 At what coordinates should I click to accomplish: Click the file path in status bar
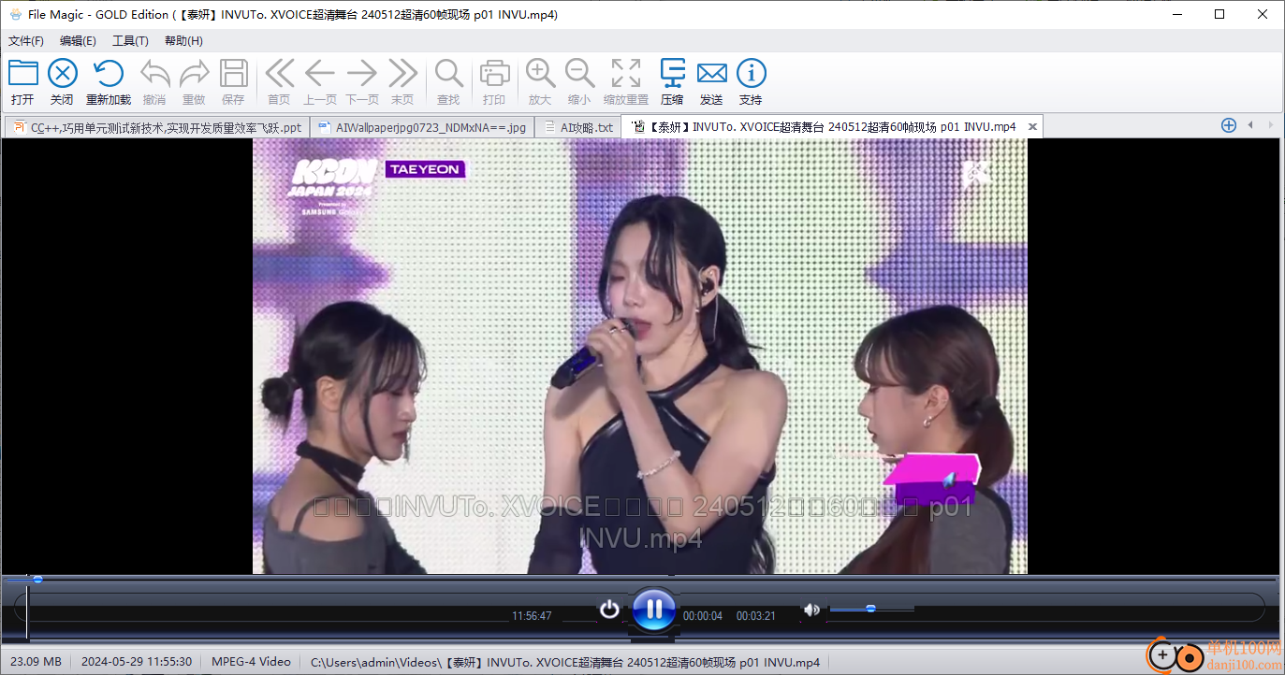[x=565, y=662]
